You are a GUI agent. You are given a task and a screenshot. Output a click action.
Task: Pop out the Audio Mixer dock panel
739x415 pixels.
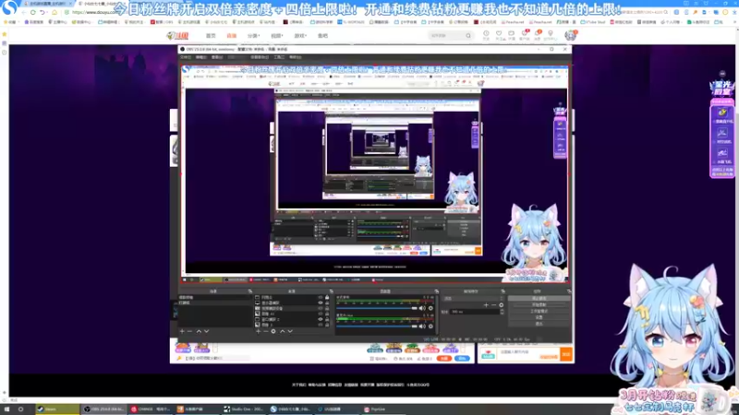[x=436, y=291]
